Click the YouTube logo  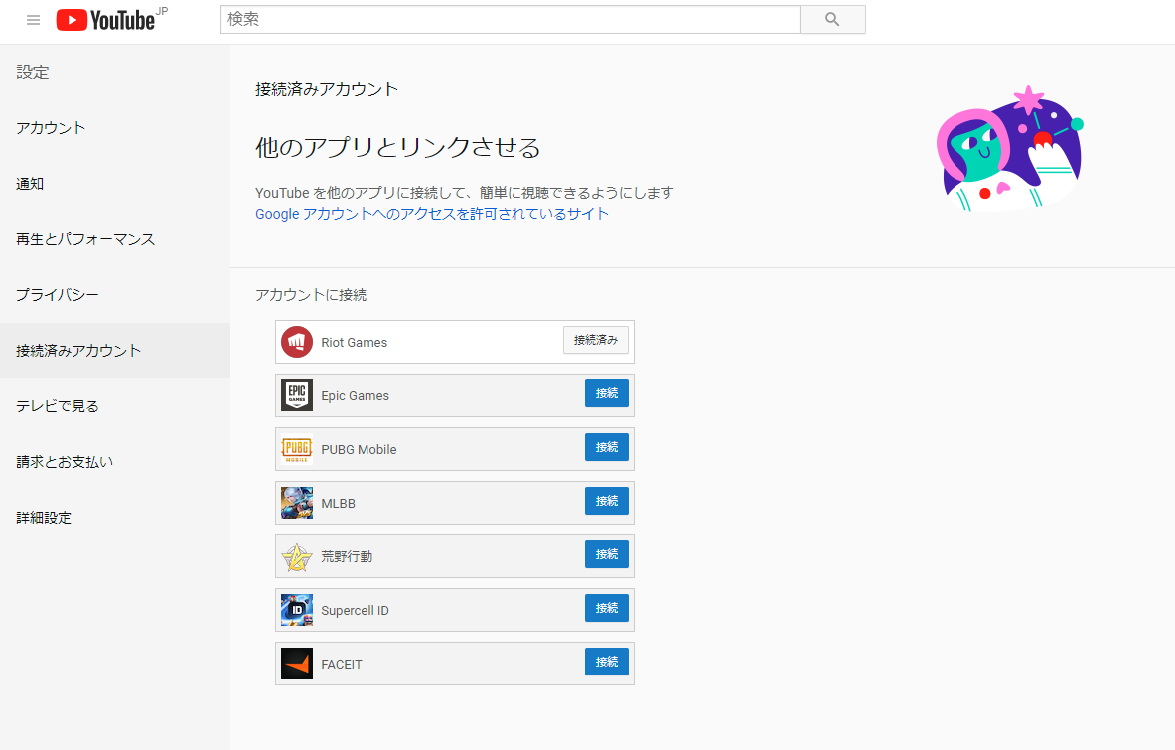[106, 20]
